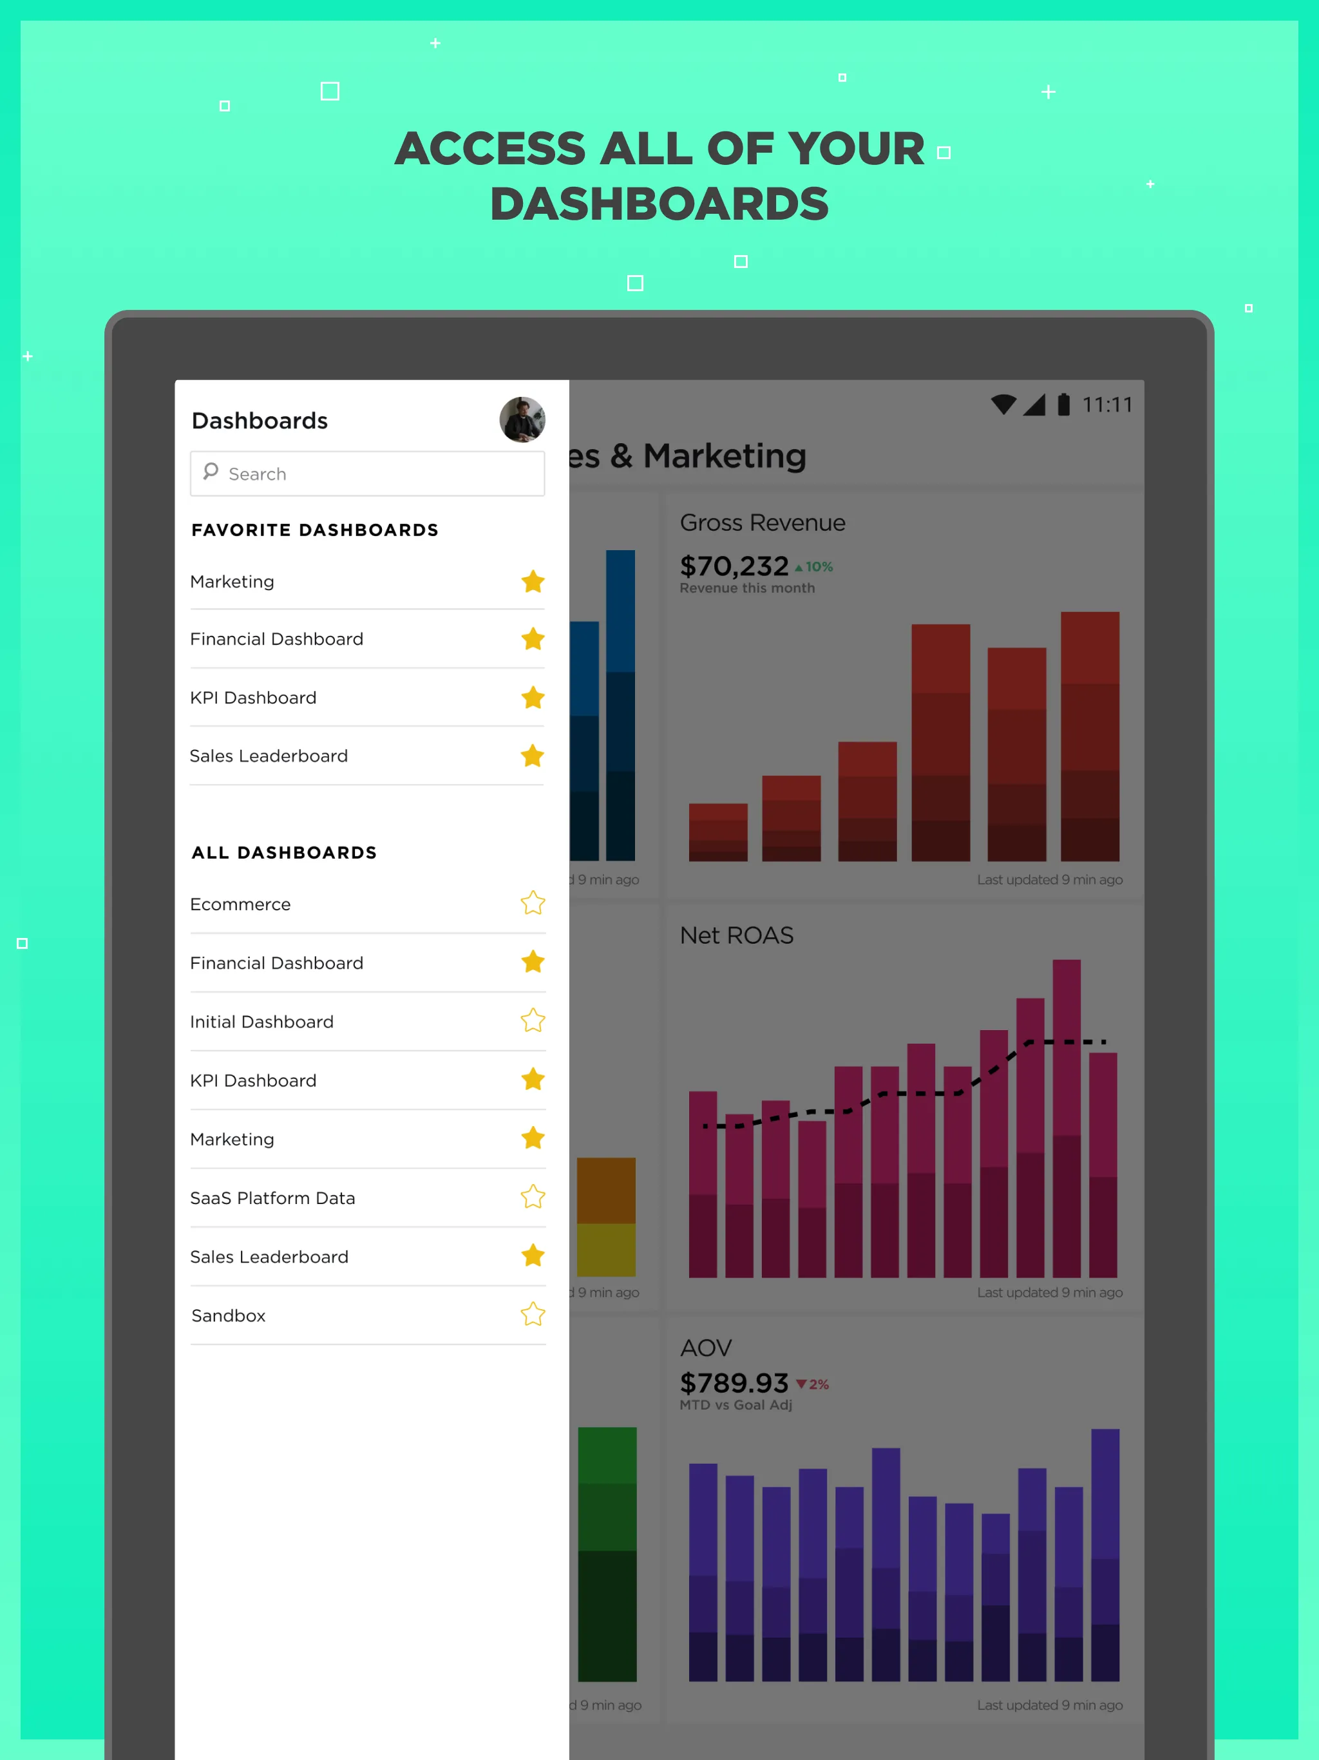Image resolution: width=1319 pixels, height=1760 pixels.
Task: Click the Search dashboards input field
Action: 367,474
